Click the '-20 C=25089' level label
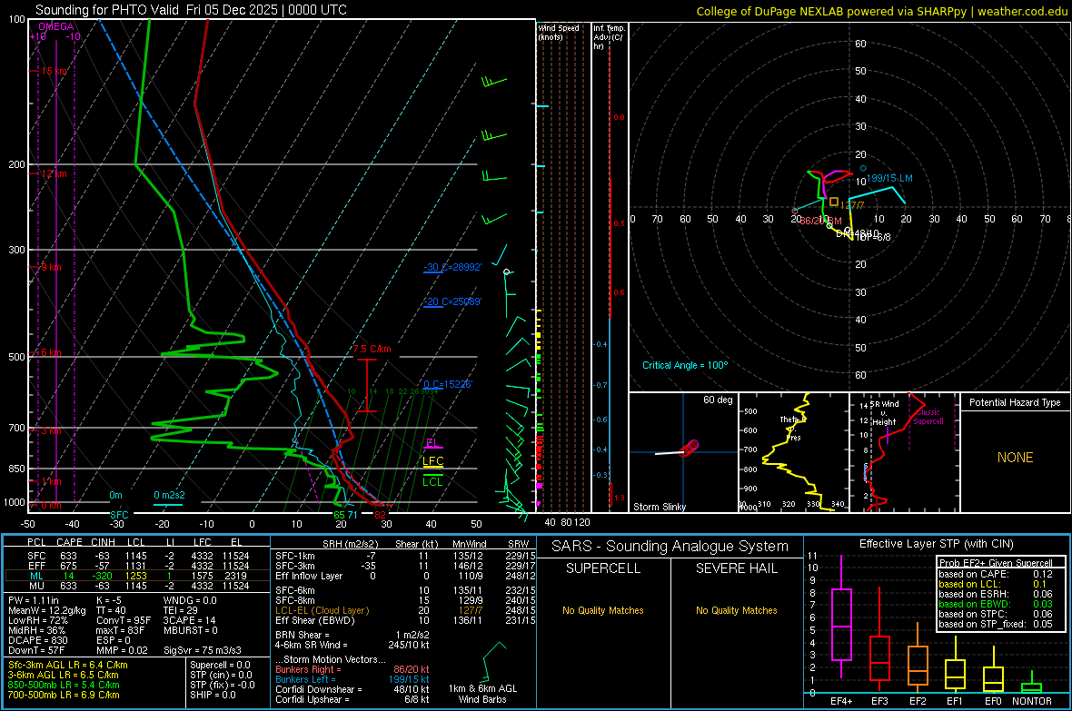 (452, 301)
